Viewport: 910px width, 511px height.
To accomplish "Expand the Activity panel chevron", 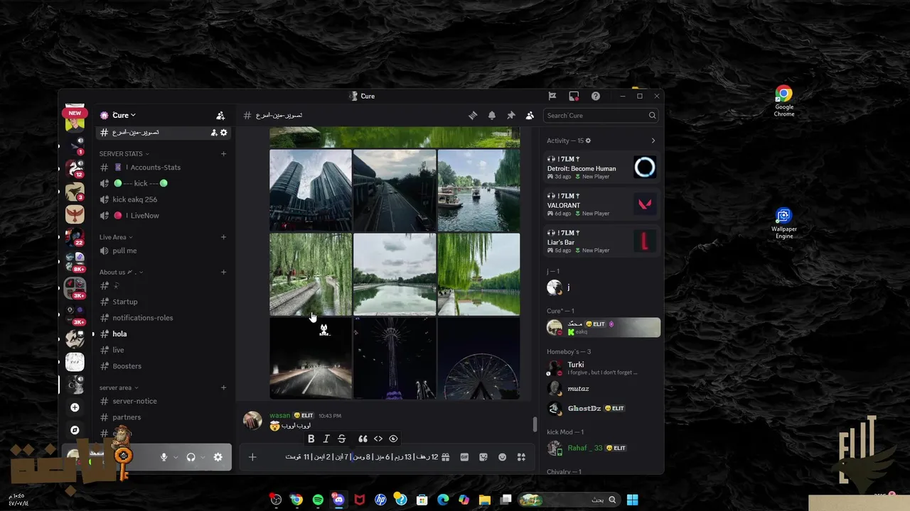I will 653,141.
